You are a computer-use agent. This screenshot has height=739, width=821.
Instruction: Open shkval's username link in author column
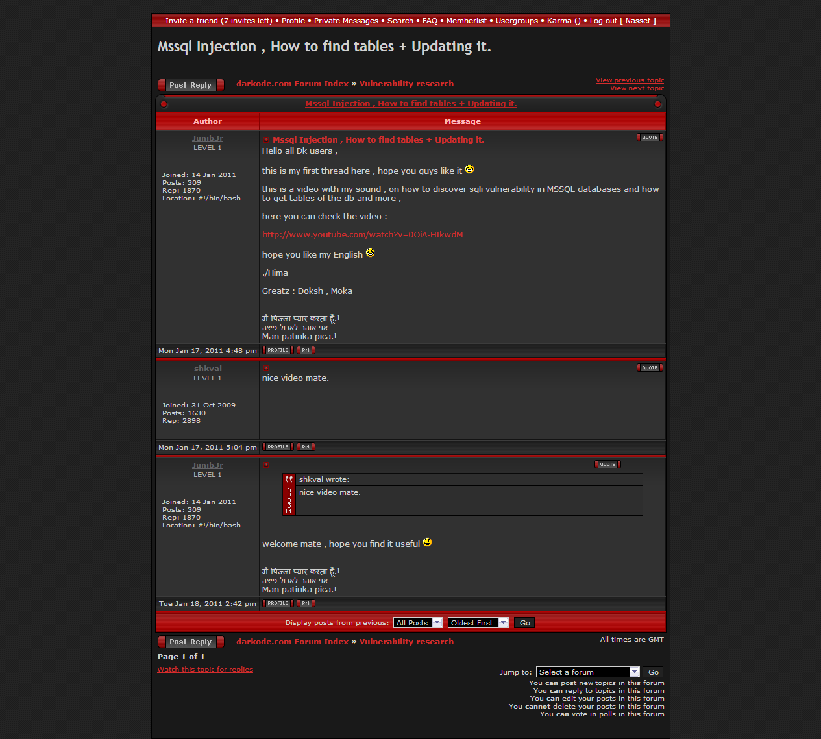pos(208,369)
